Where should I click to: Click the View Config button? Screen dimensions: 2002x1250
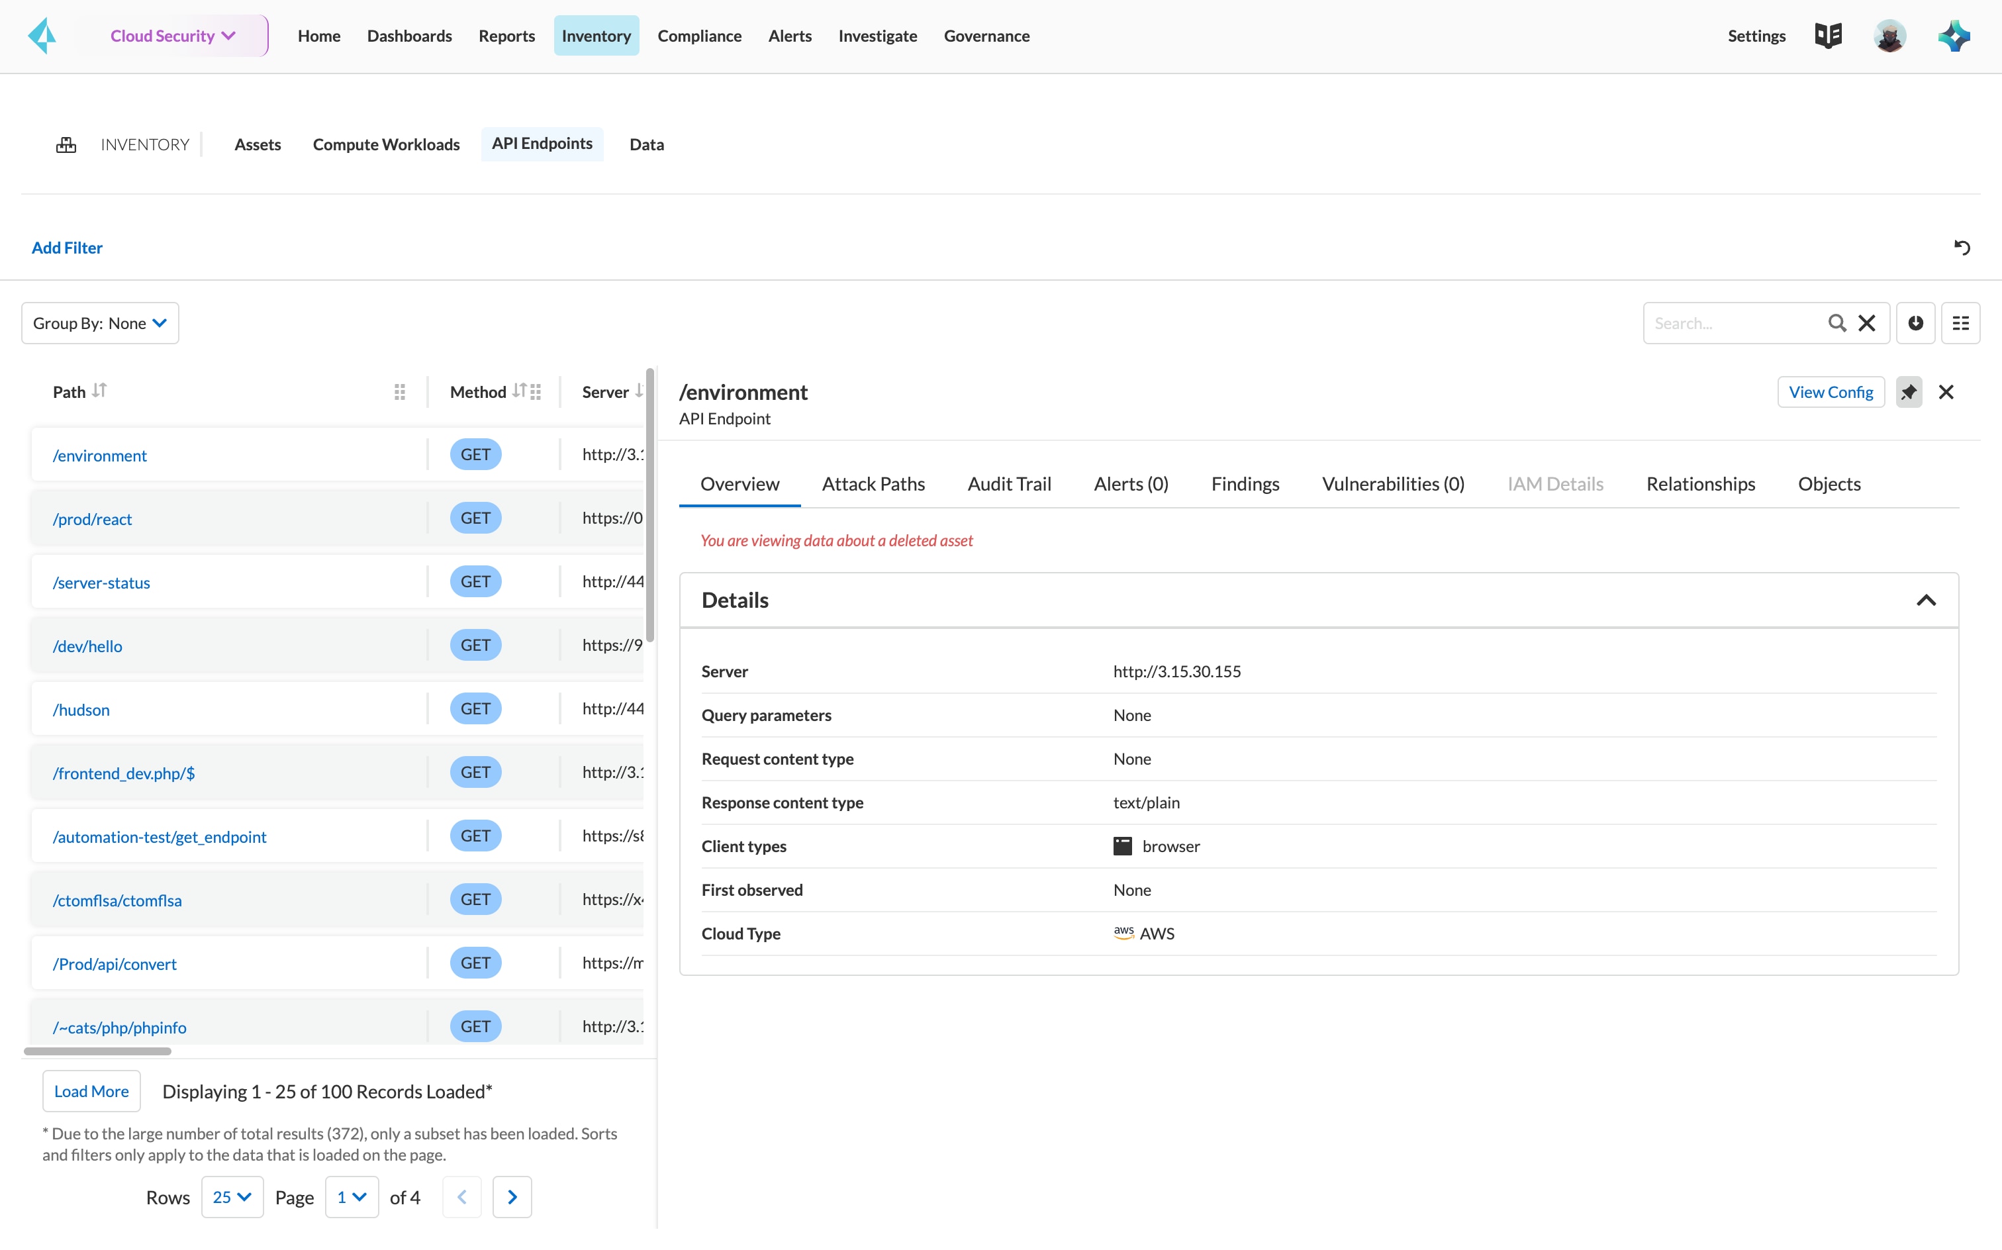(x=1831, y=392)
